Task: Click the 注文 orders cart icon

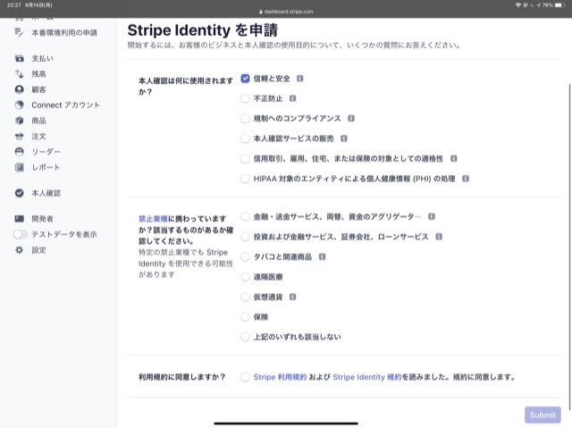Action: 19,136
